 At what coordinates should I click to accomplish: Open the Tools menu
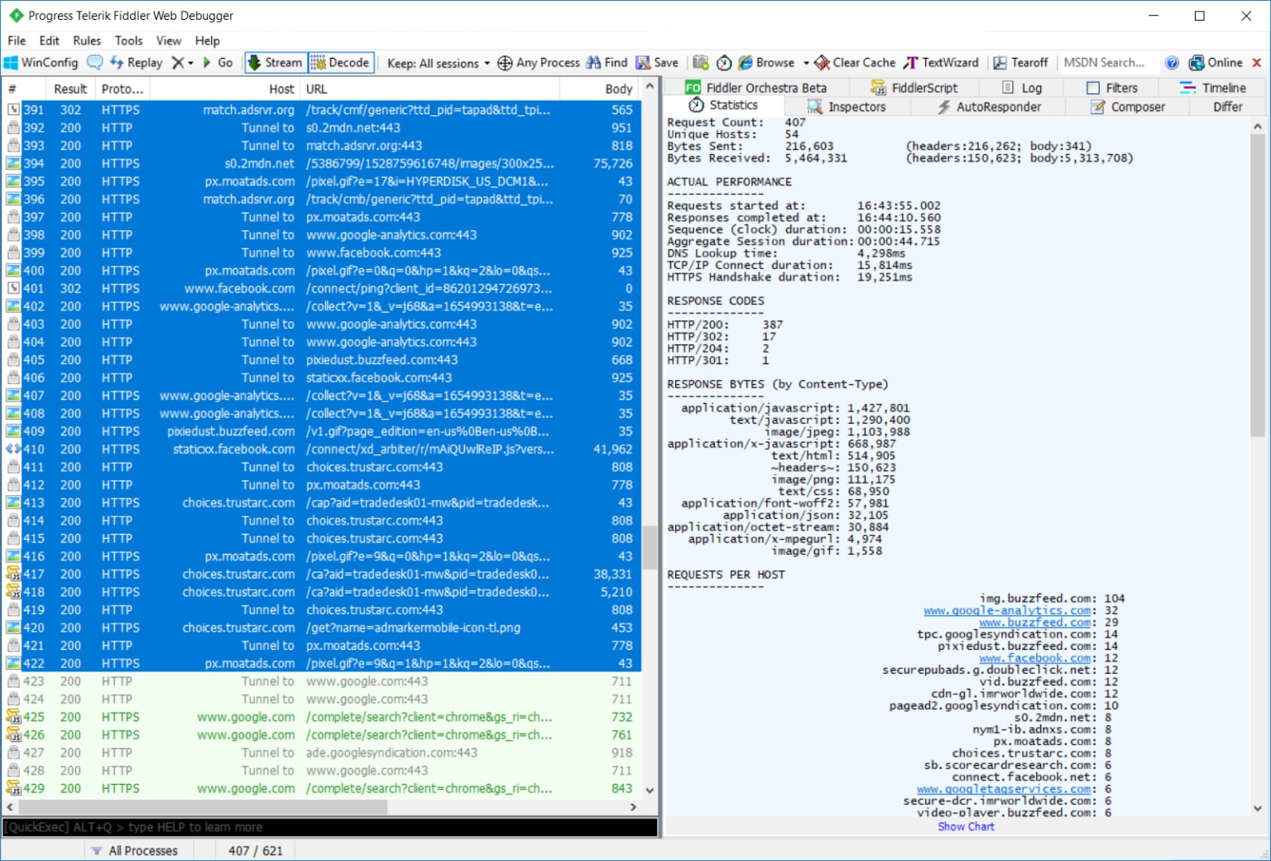[128, 41]
